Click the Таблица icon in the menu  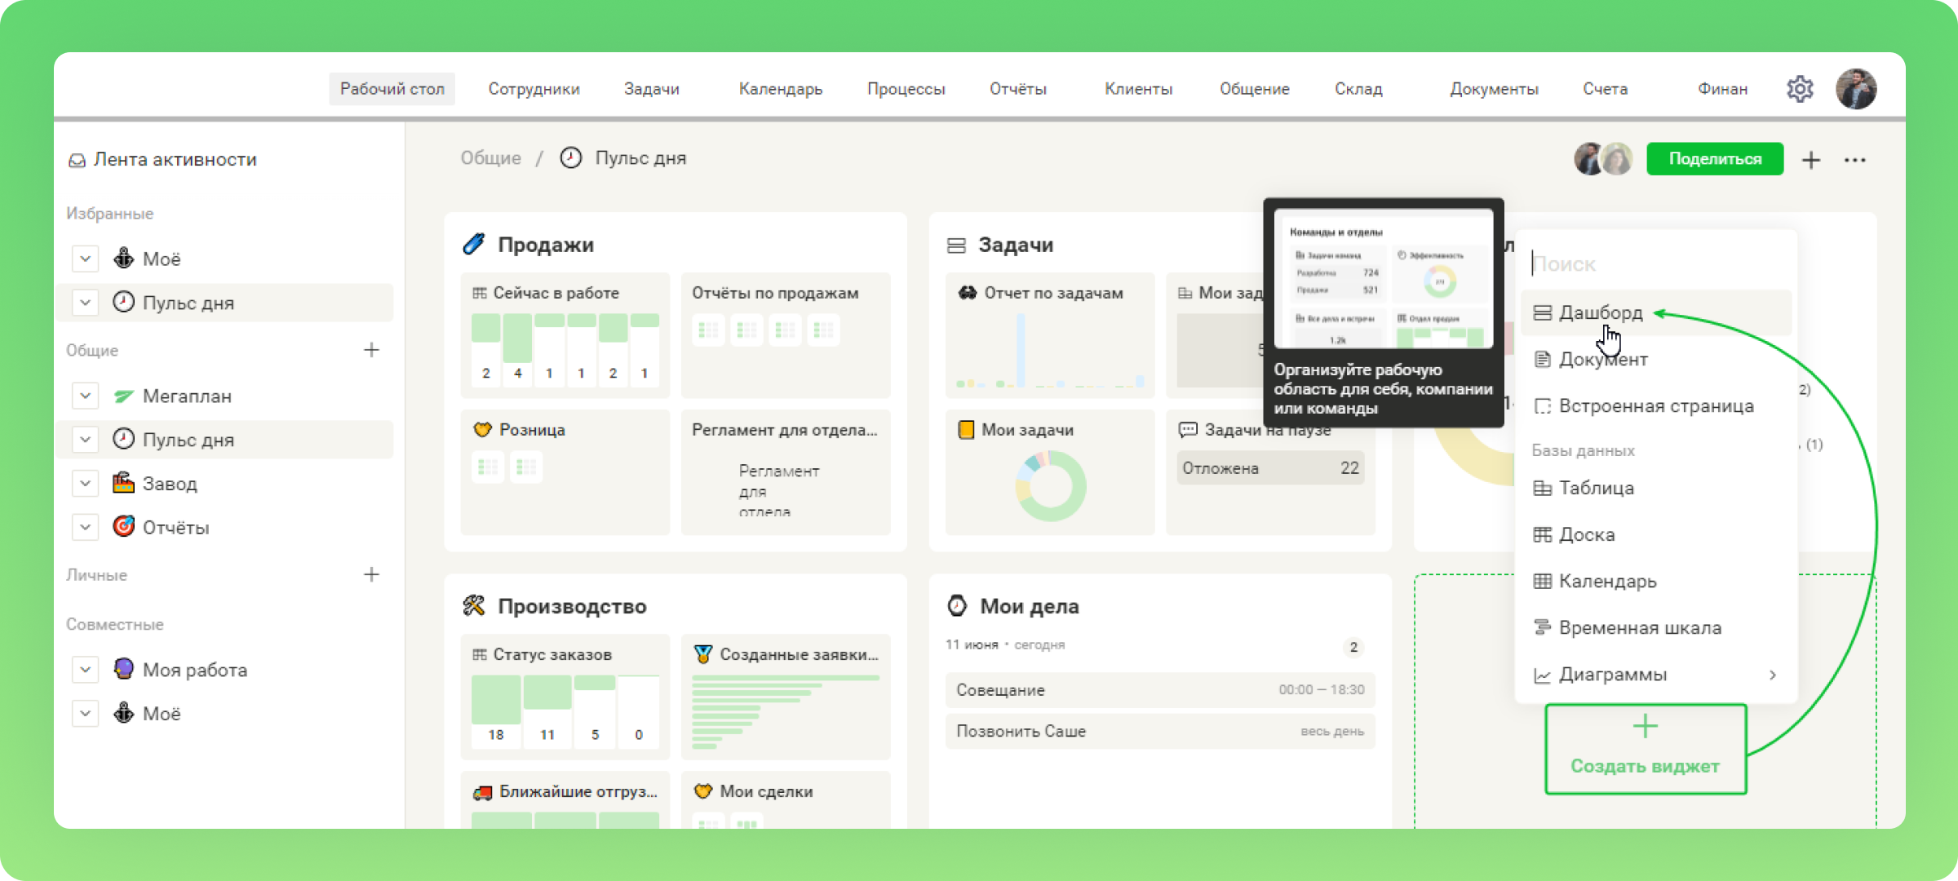[1542, 488]
